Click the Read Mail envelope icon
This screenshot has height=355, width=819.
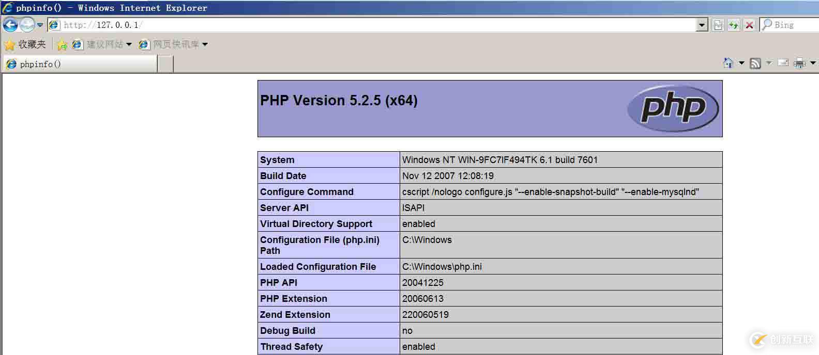pyautogui.click(x=783, y=63)
